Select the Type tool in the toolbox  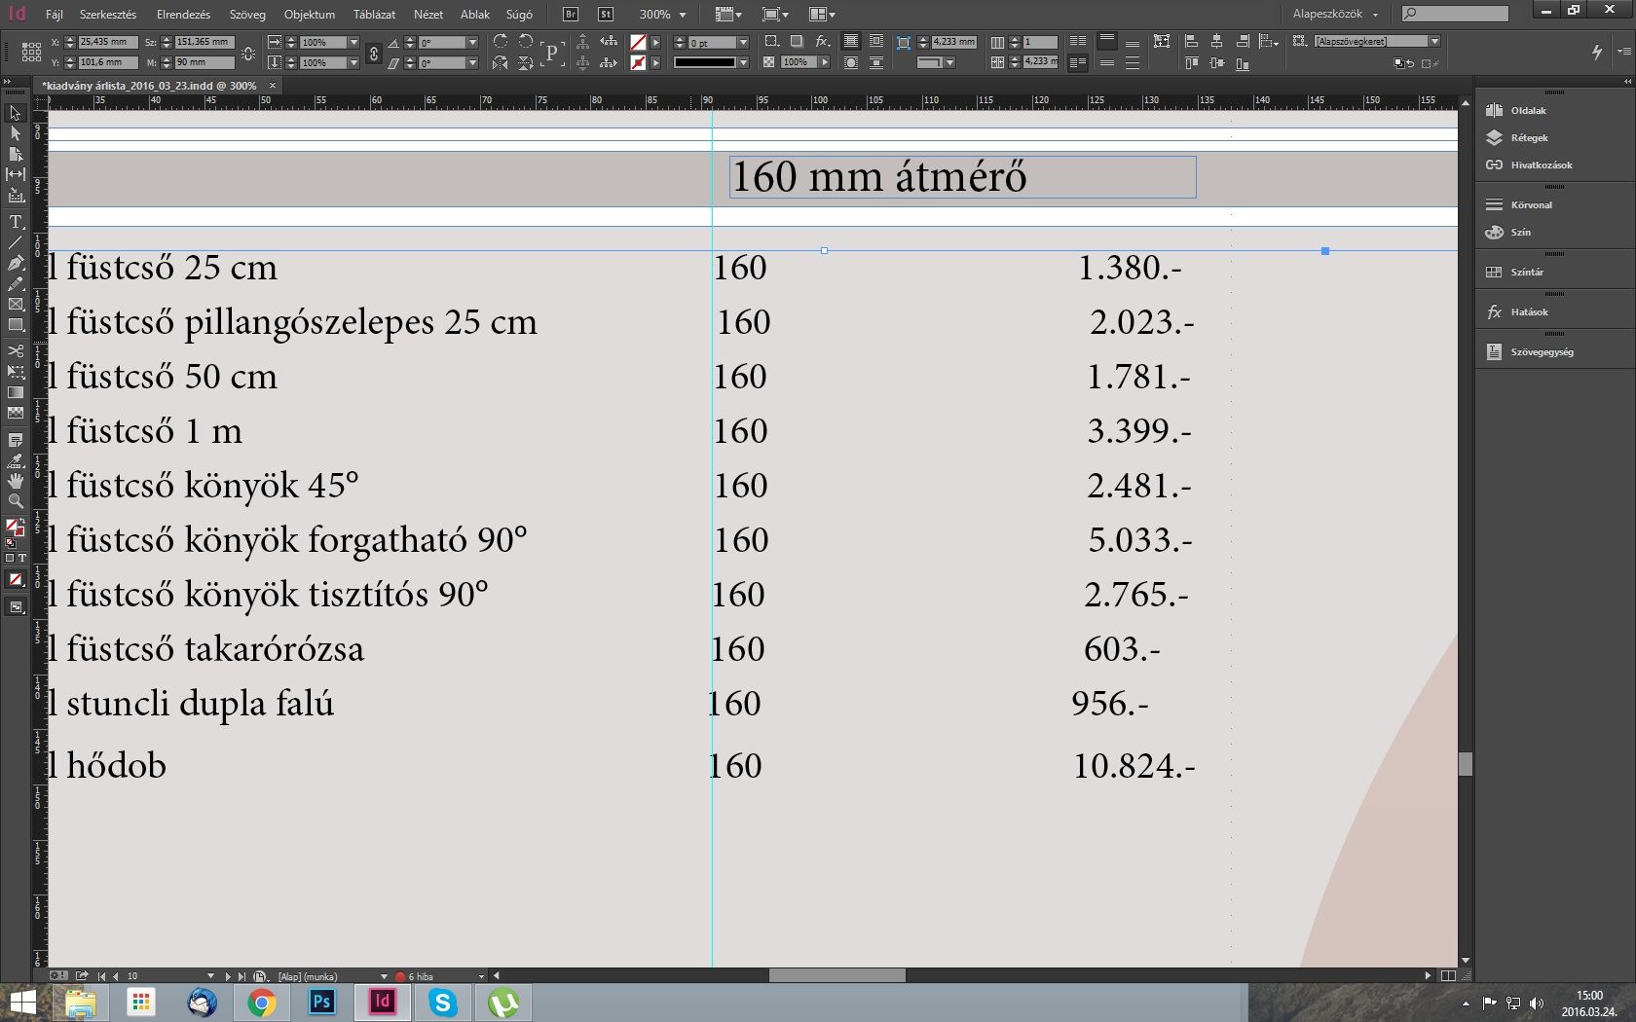[x=16, y=222]
